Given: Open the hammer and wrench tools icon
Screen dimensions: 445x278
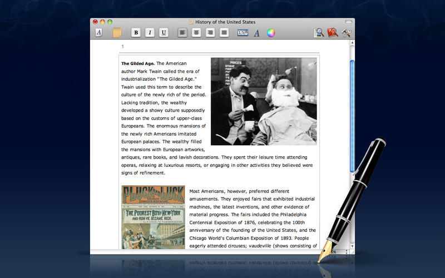Looking at the screenshot, I should coord(347,33).
